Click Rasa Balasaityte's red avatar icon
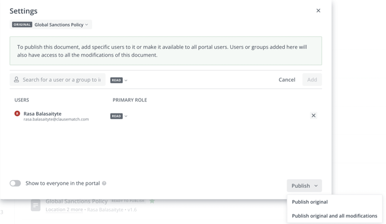Image resolution: width=386 pixels, height=224 pixels. pyautogui.click(x=17, y=113)
